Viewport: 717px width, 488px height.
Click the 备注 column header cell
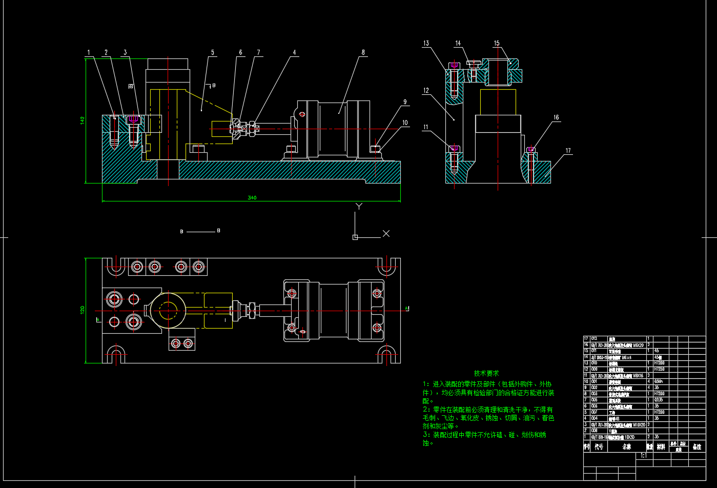click(696, 447)
